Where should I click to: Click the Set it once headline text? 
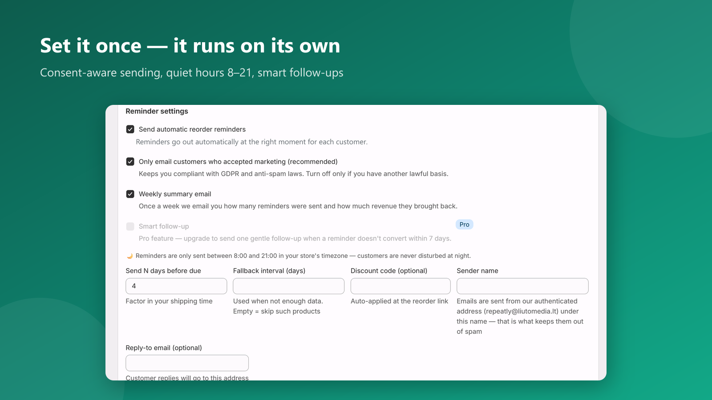190,46
